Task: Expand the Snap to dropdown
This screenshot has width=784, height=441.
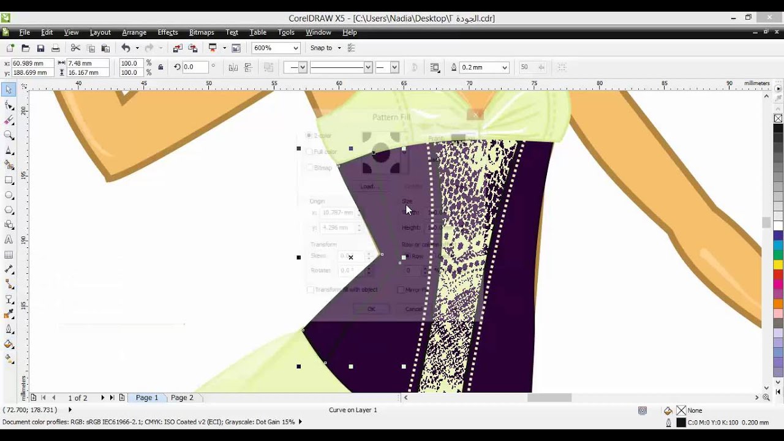Action: [x=339, y=48]
